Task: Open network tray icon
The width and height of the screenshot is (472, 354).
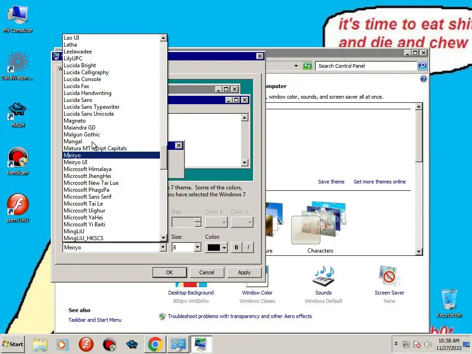Action: coord(406,344)
